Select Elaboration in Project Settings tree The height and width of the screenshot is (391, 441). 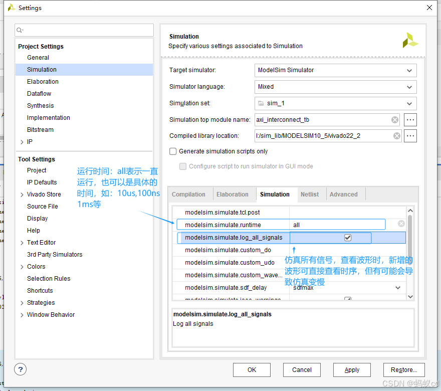click(x=43, y=82)
